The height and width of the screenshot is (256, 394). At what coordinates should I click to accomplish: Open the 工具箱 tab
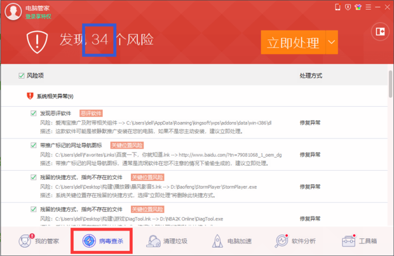(x=360, y=241)
